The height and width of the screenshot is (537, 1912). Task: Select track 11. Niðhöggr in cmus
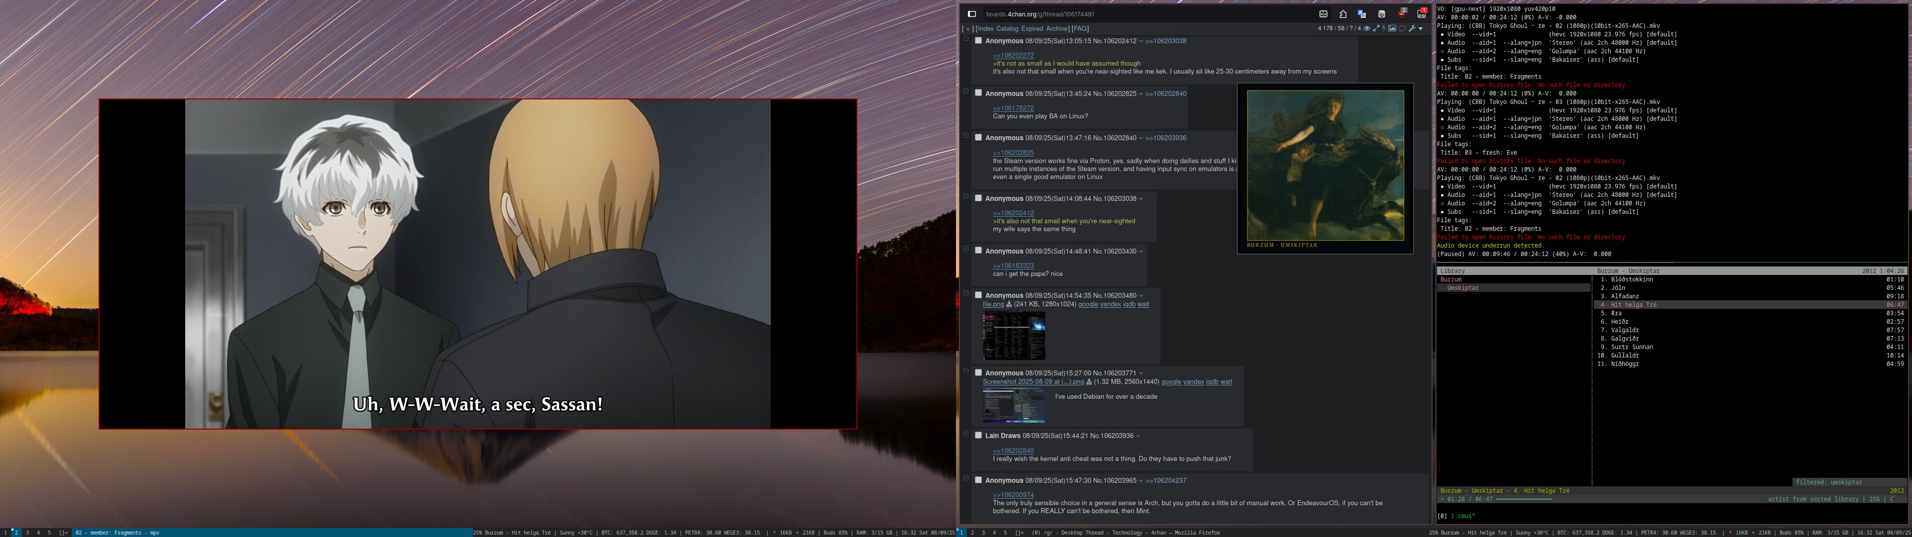1750,364
